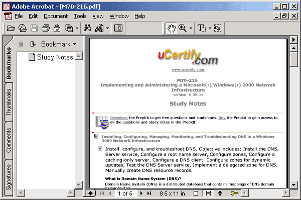Click the 8.5 x 11 in page size
301x200 pixels.
[172, 193]
